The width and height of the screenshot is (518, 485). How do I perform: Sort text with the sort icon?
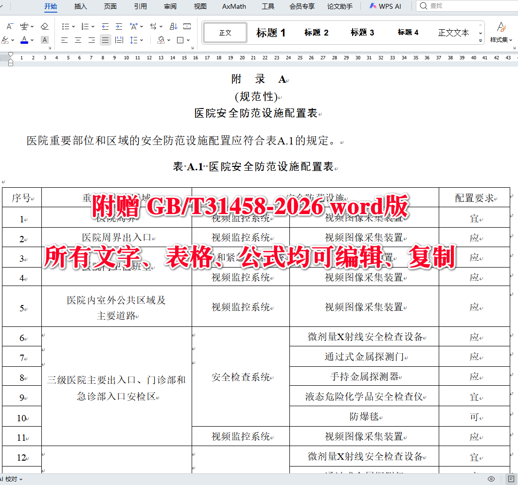174,27
